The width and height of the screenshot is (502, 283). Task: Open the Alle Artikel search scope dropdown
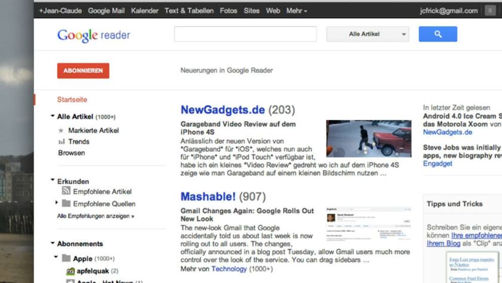pyautogui.click(x=368, y=34)
